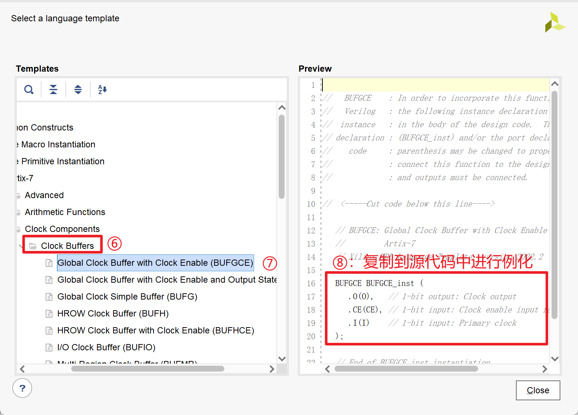
Task: Click the '.CE(CE),' port line in preview
Action: (x=365, y=310)
